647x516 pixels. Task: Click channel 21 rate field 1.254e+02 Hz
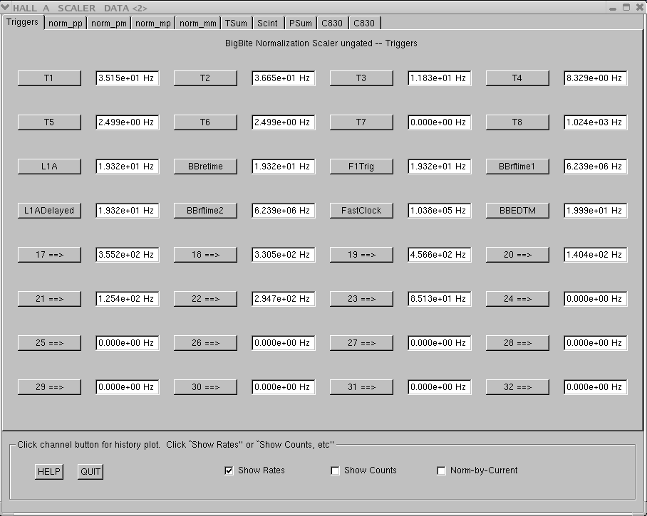[x=127, y=299]
